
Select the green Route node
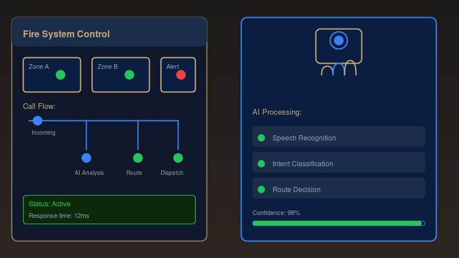[x=138, y=158]
